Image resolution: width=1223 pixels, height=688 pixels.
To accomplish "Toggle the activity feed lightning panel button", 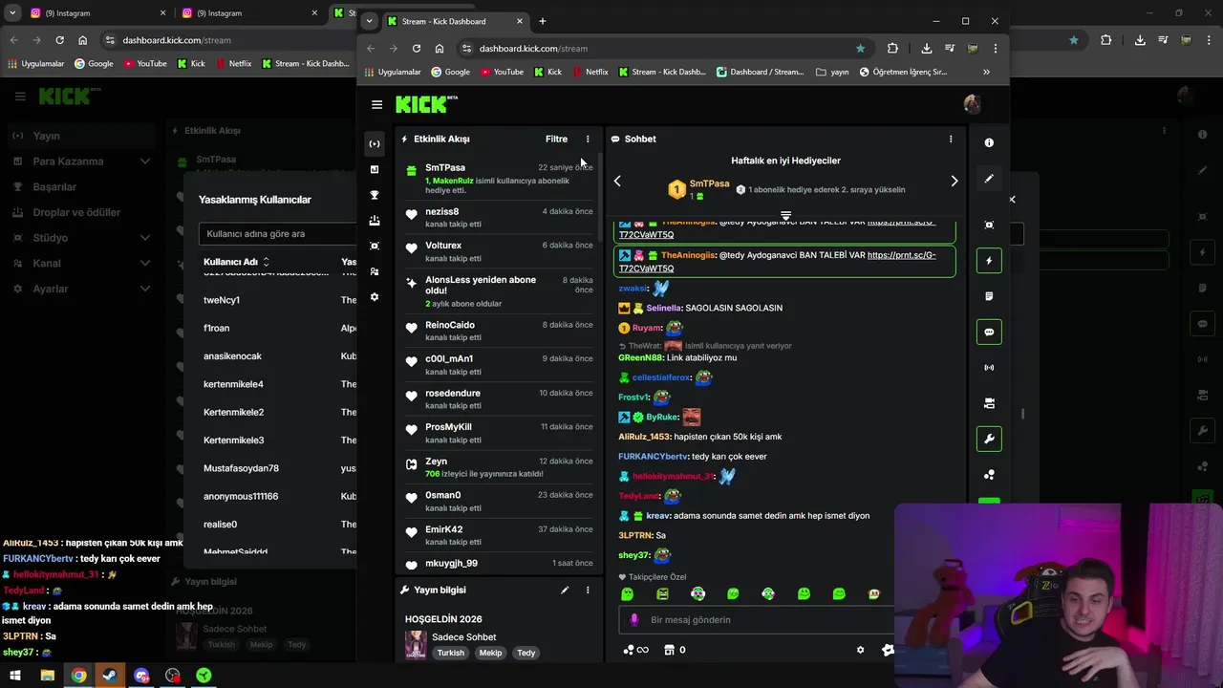I will coord(989,261).
